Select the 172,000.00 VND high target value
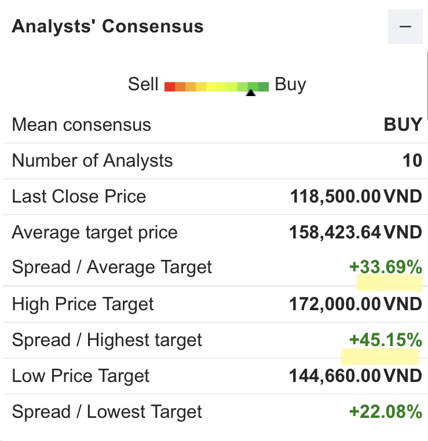Viewport: 428px width, 441px height. tap(355, 304)
